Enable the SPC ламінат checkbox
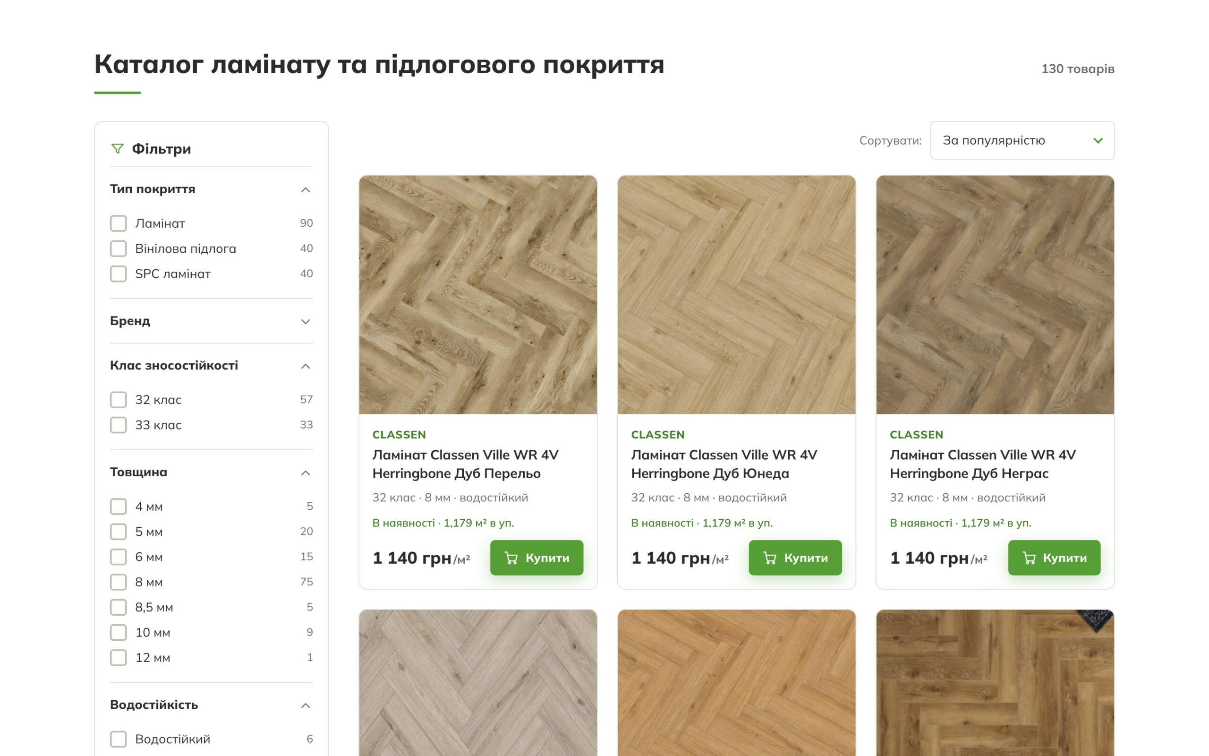 (x=119, y=274)
